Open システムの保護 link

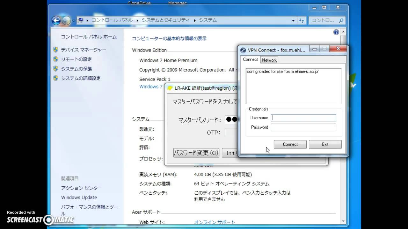pos(76,69)
